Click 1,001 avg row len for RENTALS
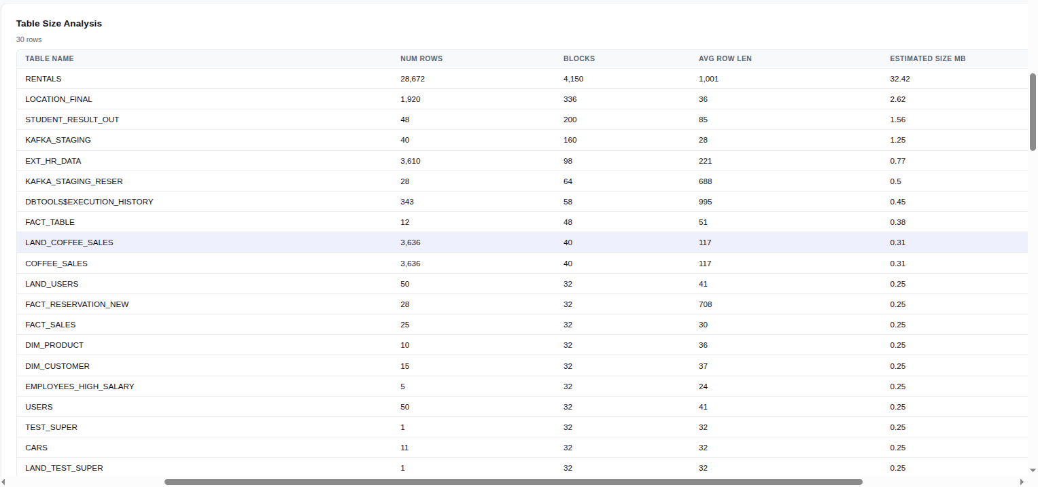The height and width of the screenshot is (487, 1038). [x=708, y=79]
